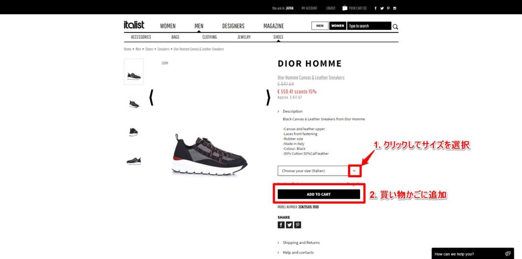Toggle search filter to MEN
522x259 pixels.
pyautogui.click(x=320, y=26)
